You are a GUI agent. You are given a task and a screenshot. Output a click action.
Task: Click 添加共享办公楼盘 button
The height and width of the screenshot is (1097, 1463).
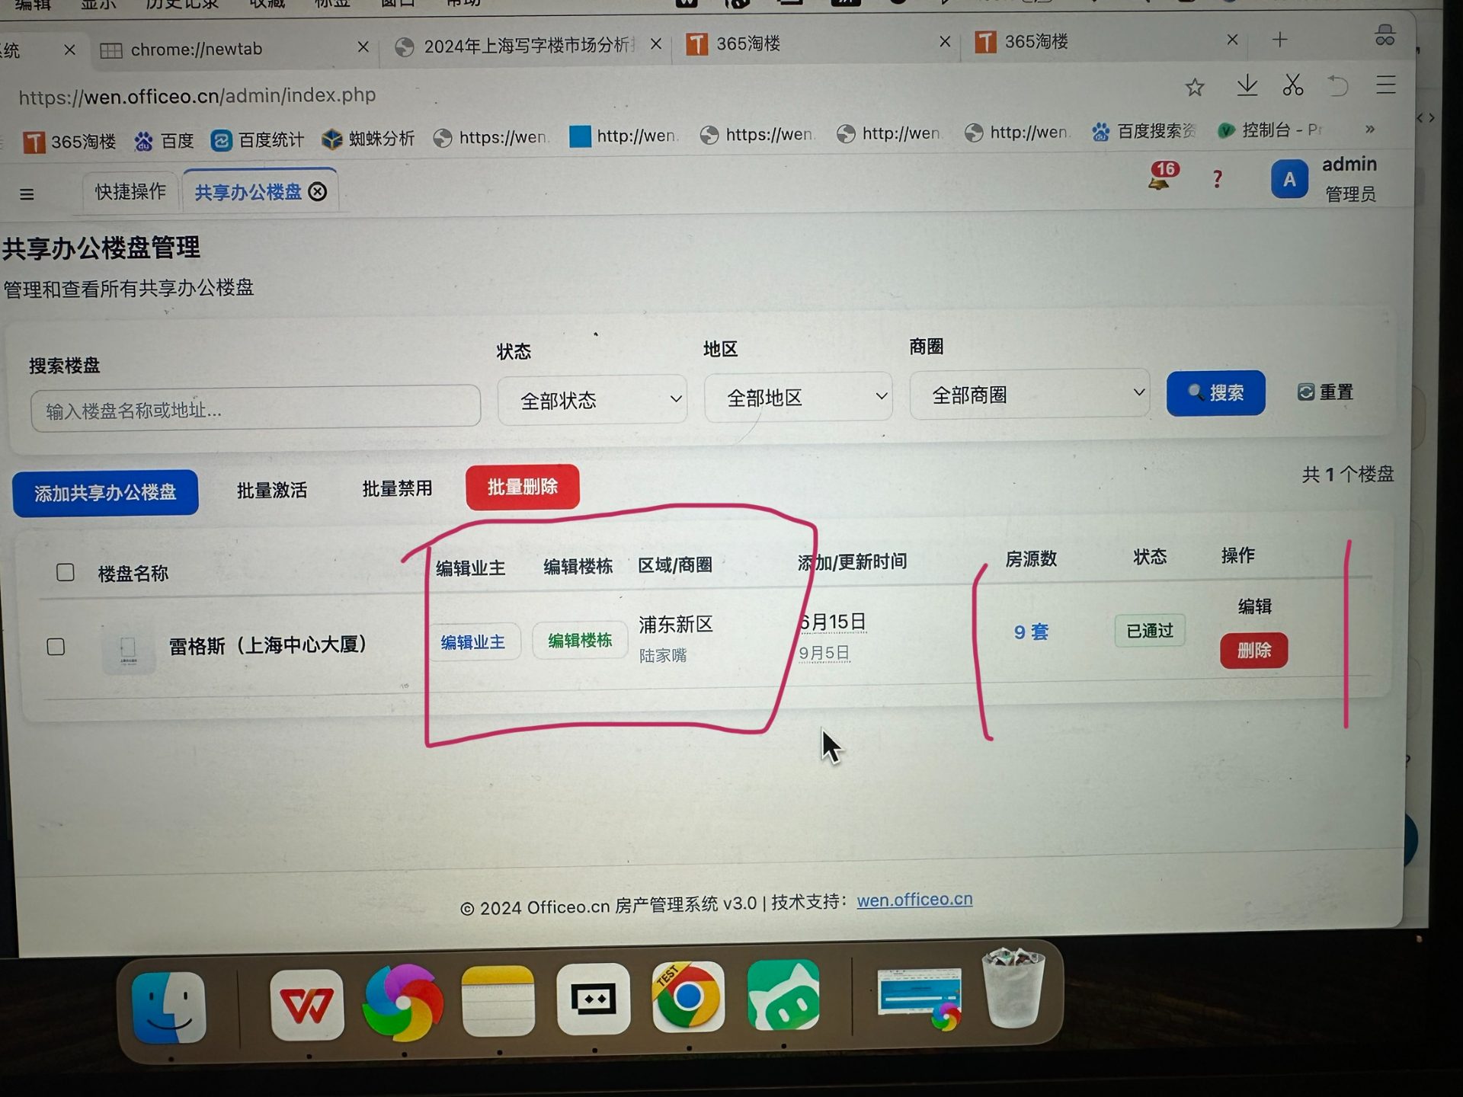(105, 493)
